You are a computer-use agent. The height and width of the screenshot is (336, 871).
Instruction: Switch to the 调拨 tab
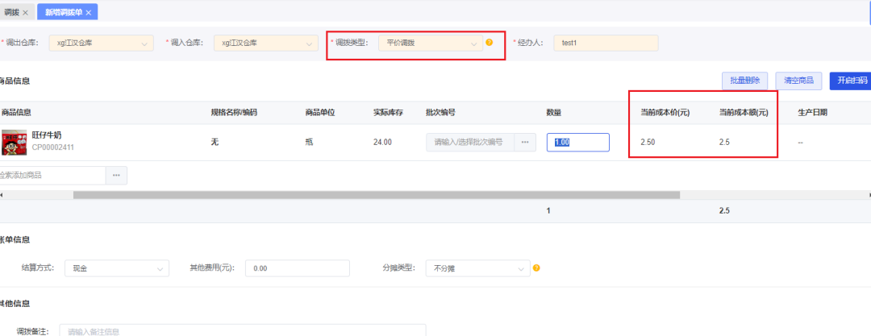pos(11,12)
